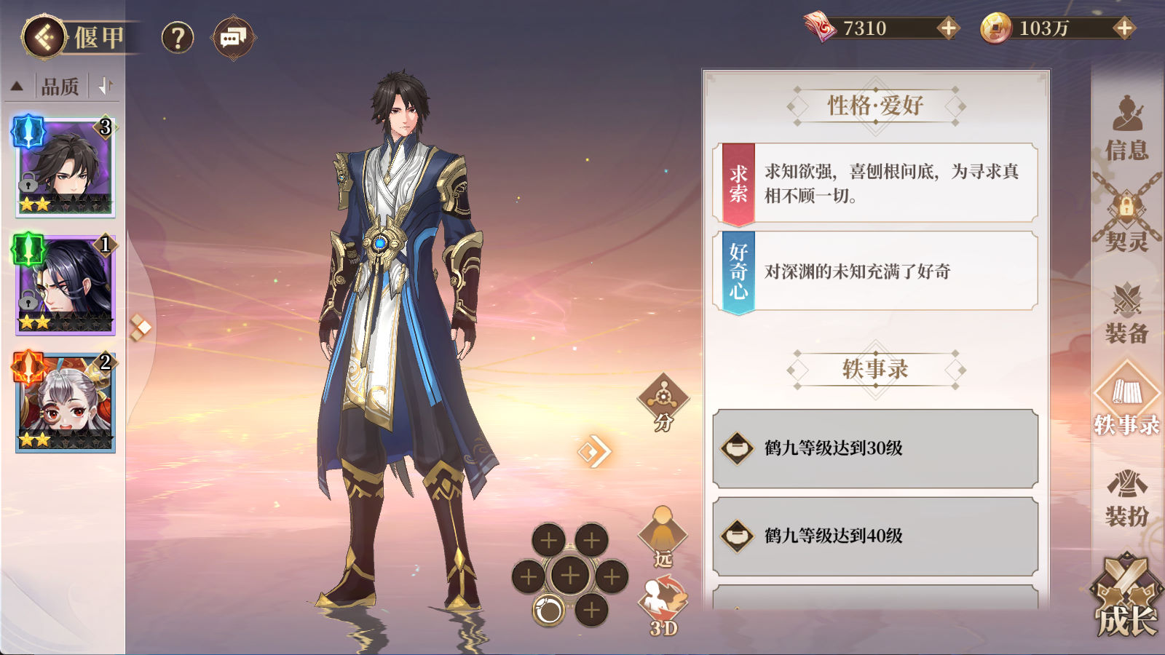Tap the 分 split view icon
The image size is (1165, 655).
663,402
